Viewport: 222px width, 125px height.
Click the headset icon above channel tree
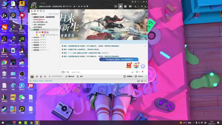pyautogui.click(x=35, y=11)
